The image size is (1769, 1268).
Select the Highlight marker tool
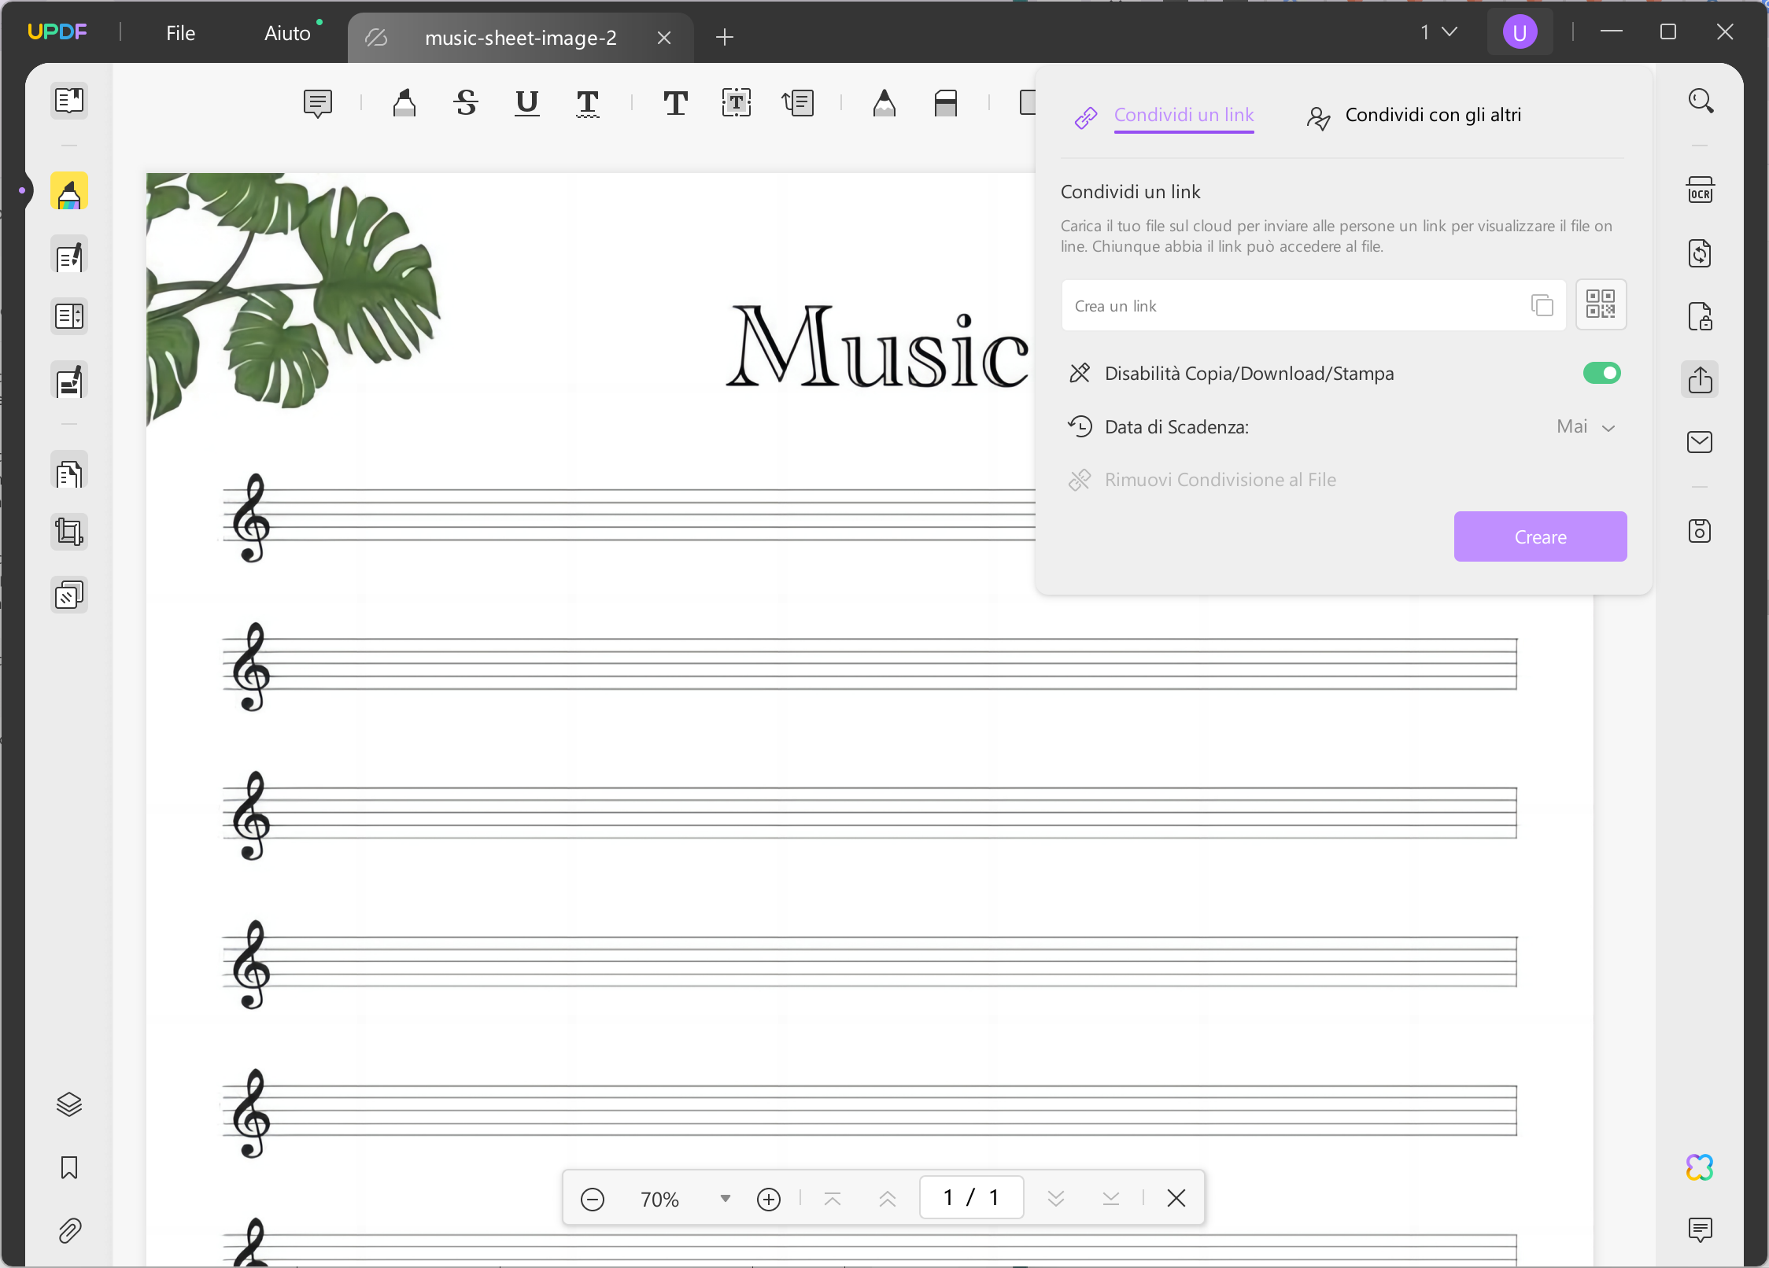(404, 103)
